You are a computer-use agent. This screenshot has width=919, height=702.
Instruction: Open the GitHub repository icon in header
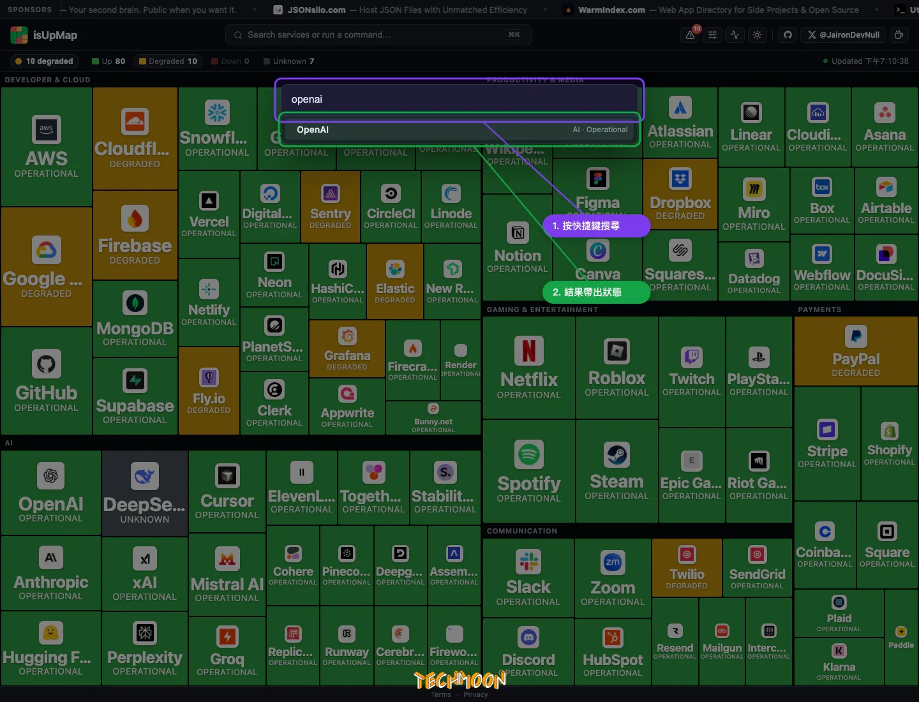click(x=788, y=35)
